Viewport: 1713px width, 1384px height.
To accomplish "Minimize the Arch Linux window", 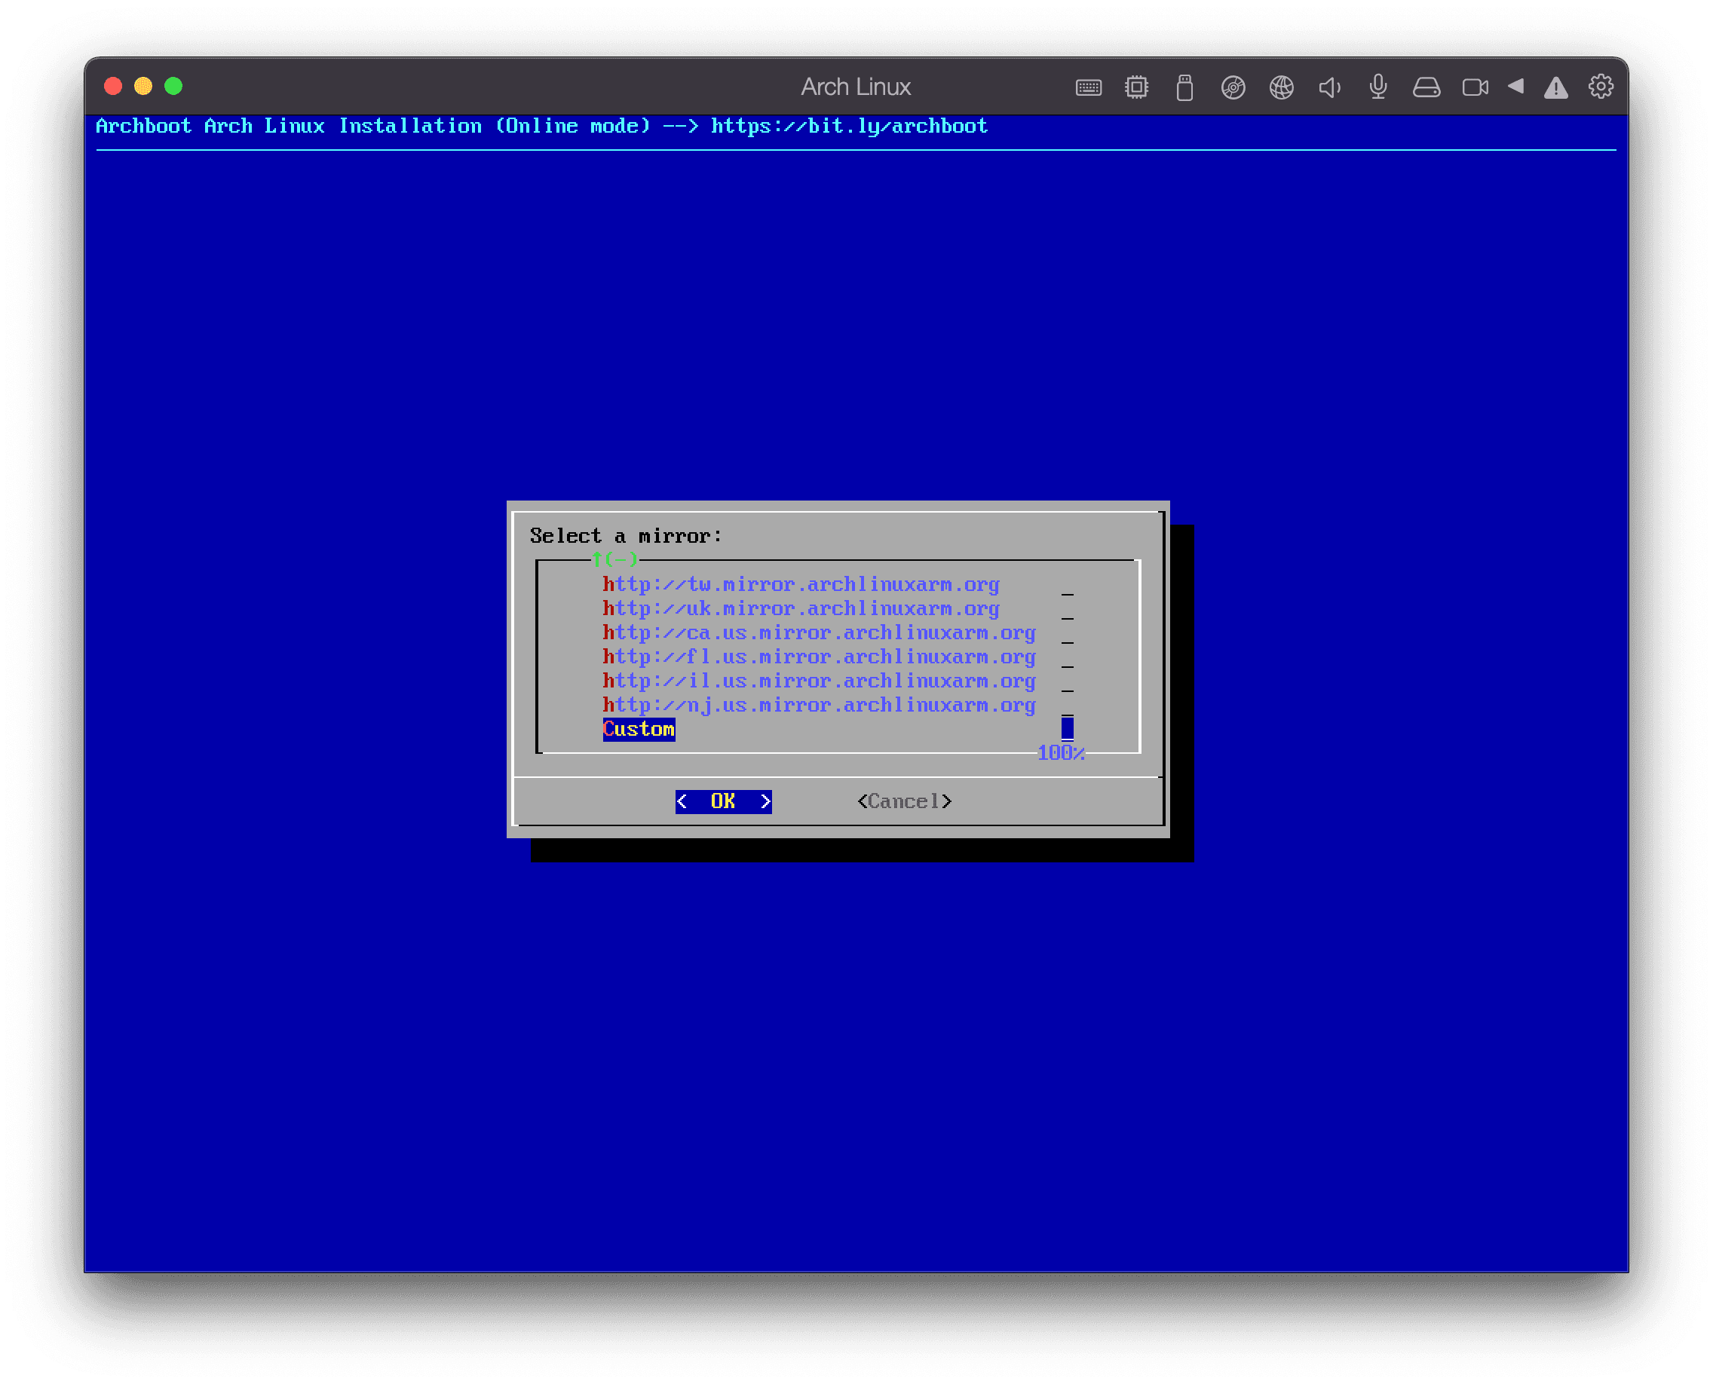I will point(143,86).
